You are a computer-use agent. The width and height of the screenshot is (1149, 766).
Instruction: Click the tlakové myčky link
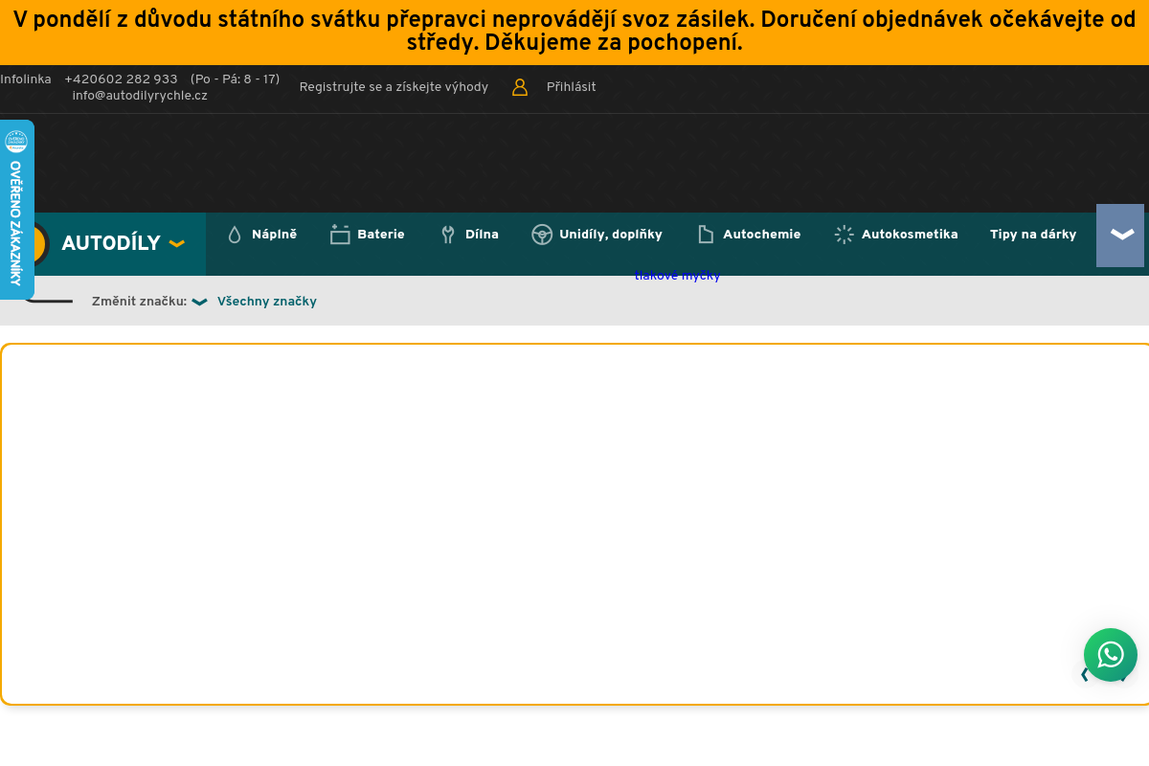(x=677, y=276)
